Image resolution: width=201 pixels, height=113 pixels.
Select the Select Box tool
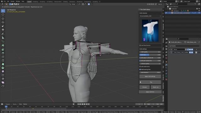(x=3, y=11)
